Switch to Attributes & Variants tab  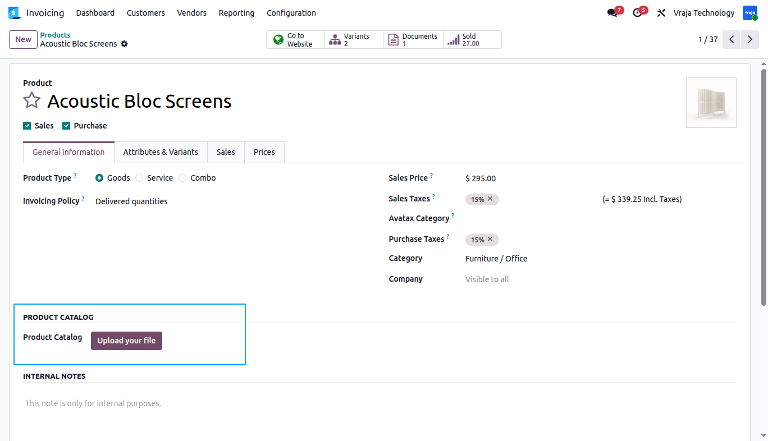[161, 152]
